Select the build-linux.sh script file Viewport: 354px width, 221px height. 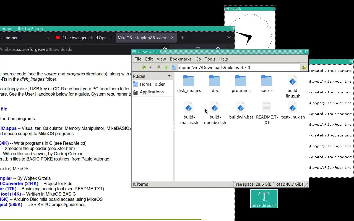point(293,86)
